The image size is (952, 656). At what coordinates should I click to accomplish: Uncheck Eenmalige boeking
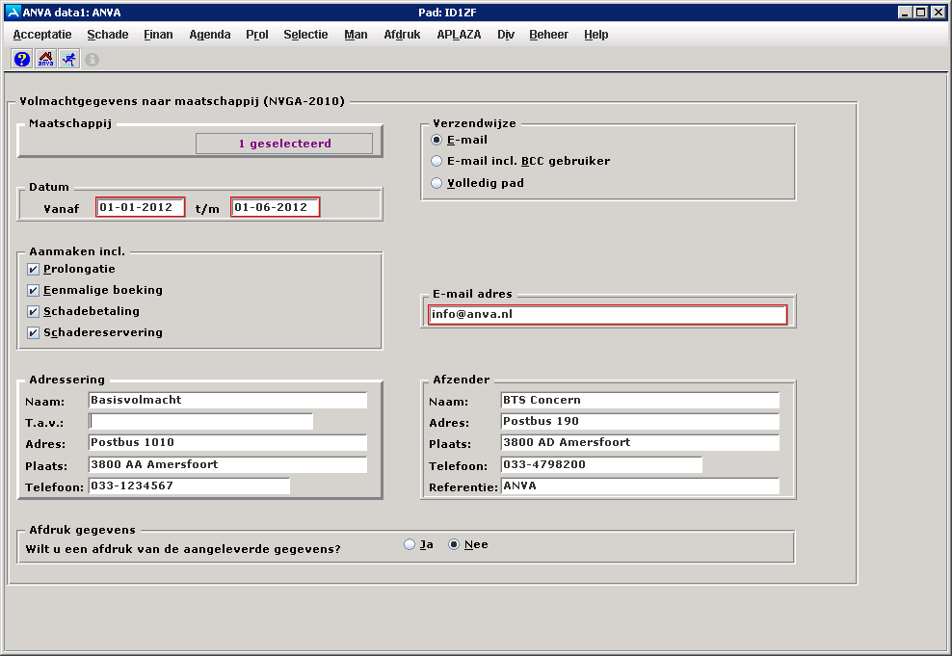[33, 290]
